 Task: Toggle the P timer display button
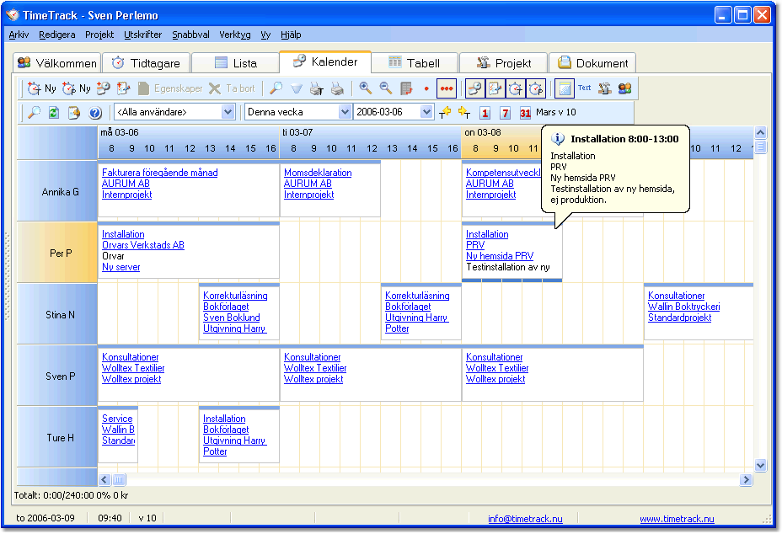pos(536,88)
